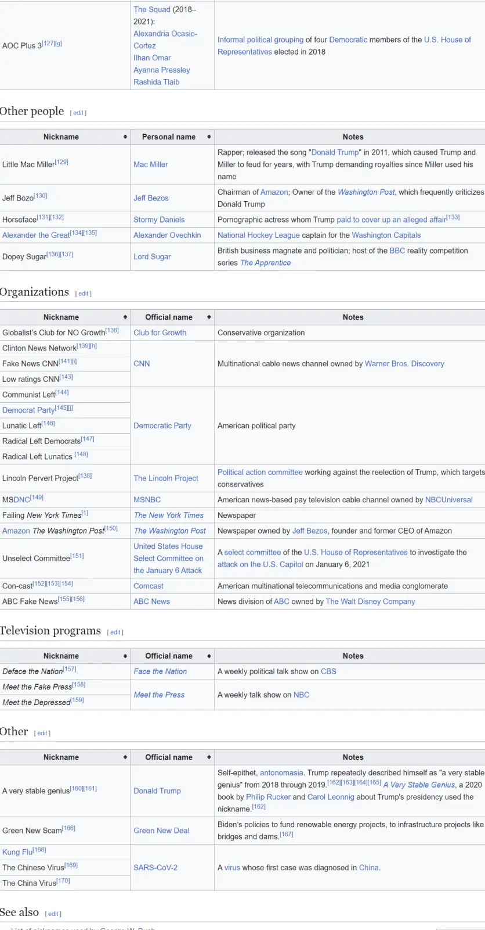Follow the SARS-CoV-2 link
This screenshot has width=485, height=930.
tap(155, 867)
